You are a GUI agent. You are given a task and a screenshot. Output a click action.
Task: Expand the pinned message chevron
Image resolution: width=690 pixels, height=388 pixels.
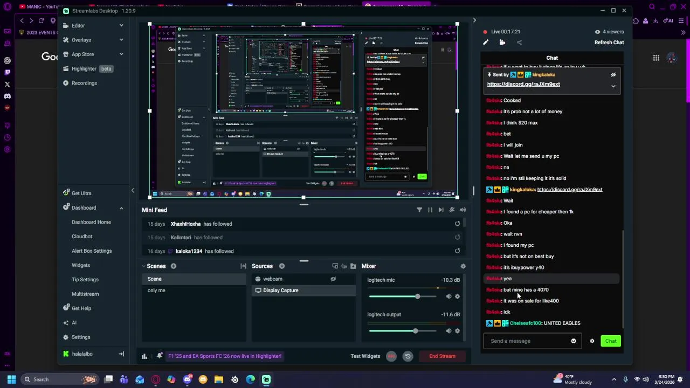[613, 86]
